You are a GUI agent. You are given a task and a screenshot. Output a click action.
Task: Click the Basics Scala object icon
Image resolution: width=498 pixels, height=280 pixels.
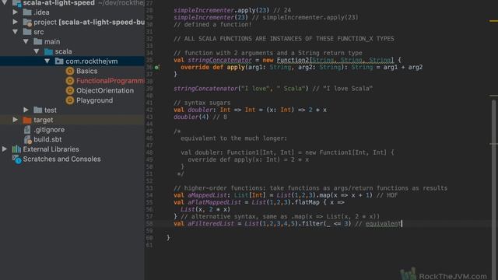coord(70,71)
